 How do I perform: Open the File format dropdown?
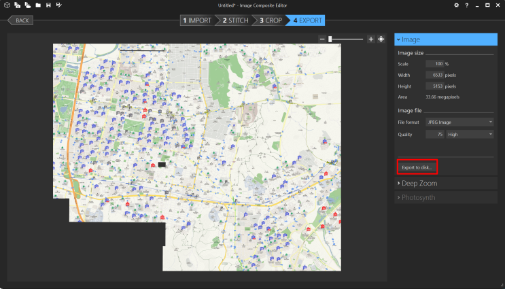pyautogui.click(x=459, y=122)
